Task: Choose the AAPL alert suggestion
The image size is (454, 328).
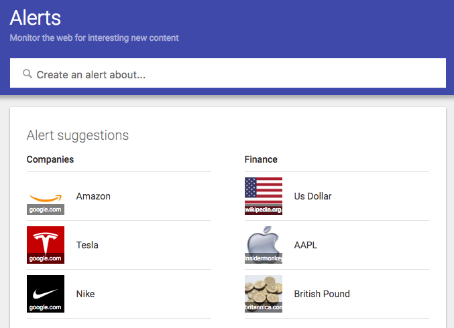Action: click(x=306, y=245)
